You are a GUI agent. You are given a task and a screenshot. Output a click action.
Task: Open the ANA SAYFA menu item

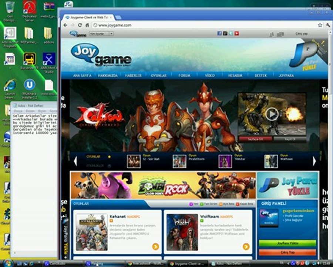point(83,76)
